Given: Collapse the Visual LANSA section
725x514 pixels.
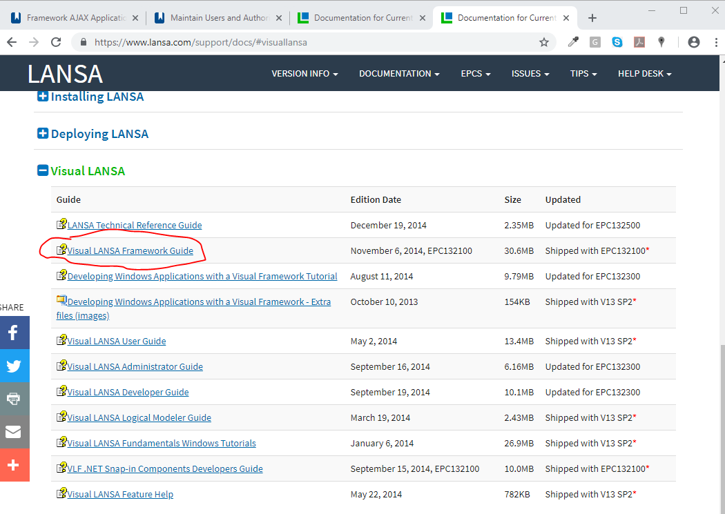Looking at the screenshot, I should pyautogui.click(x=43, y=170).
